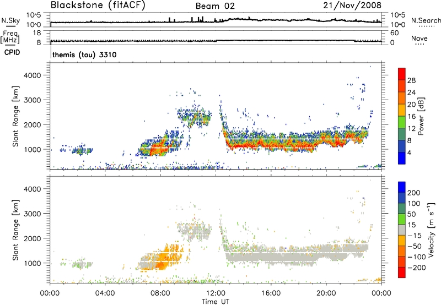
Task: Pick the blue bottom segment of Power colorbar
Action: [402, 158]
